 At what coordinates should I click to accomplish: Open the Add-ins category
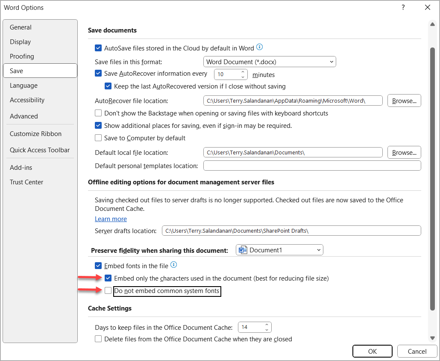[40, 167]
